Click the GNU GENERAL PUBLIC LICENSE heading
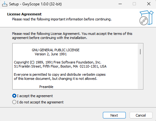Viewport: 156px width, 121px height. [56, 50]
